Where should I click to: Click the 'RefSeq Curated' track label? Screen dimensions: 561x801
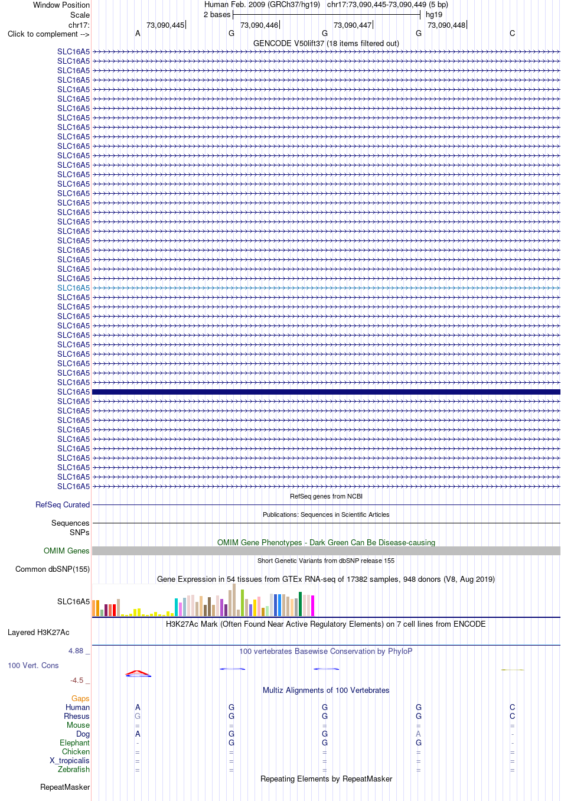(x=63, y=504)
